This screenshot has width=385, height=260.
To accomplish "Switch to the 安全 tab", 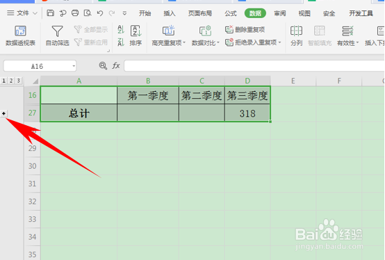I will coord(329,13).
